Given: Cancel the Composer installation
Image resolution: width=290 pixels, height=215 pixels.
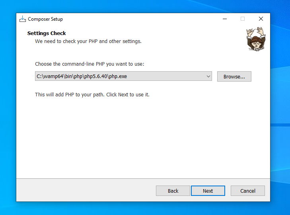Looking at the screenshot, I should [247, 191].
